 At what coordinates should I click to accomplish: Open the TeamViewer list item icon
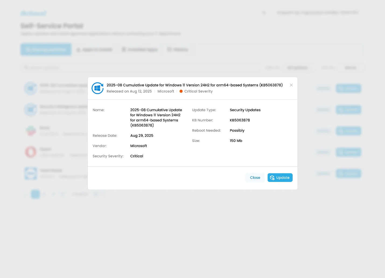pos(31,173)
